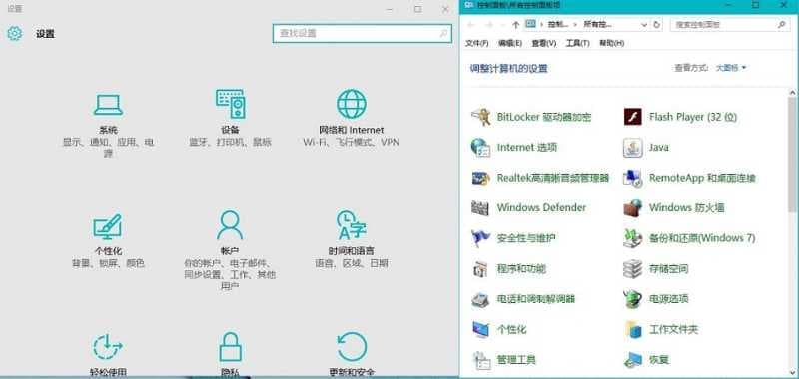Image resolution: width=799 pixels, height=379 pixels.
Task: Click the Control Panel Forward arrow button
Action: click(x=488, y=24)
